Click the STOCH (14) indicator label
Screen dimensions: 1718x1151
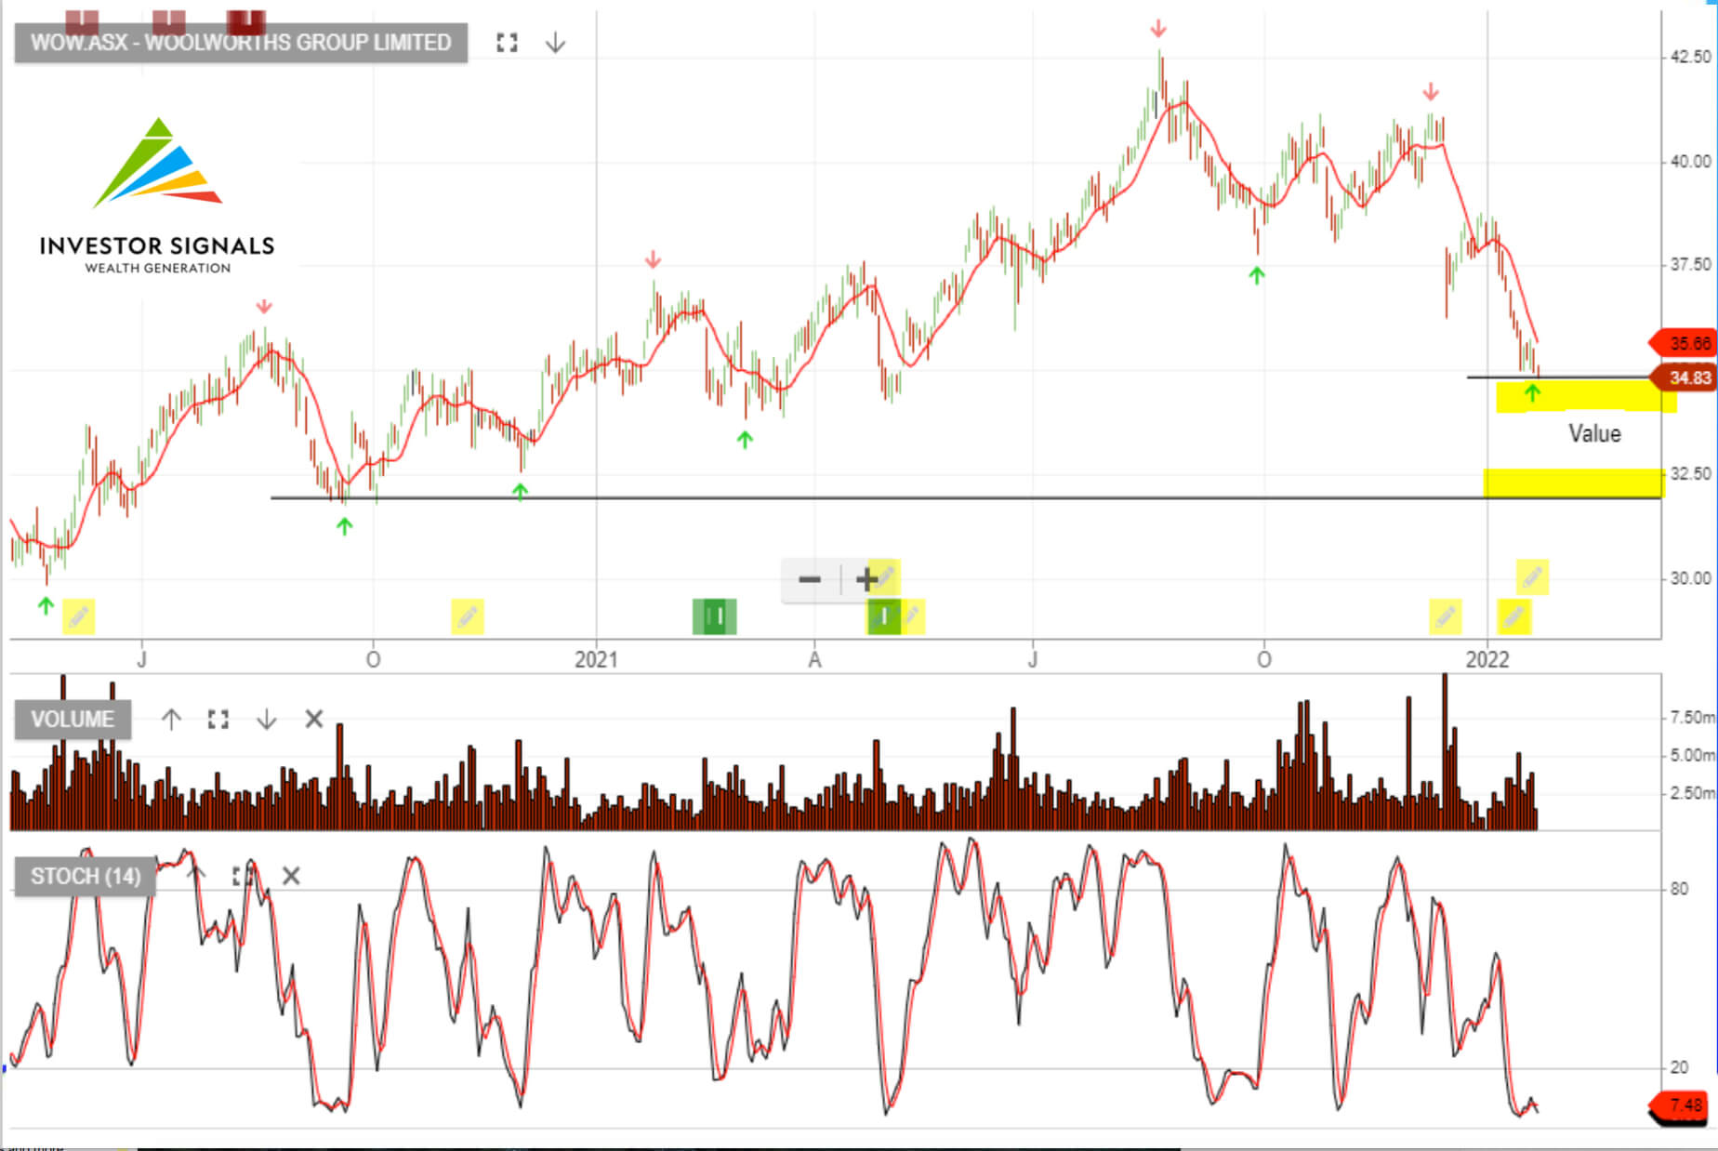86,877
